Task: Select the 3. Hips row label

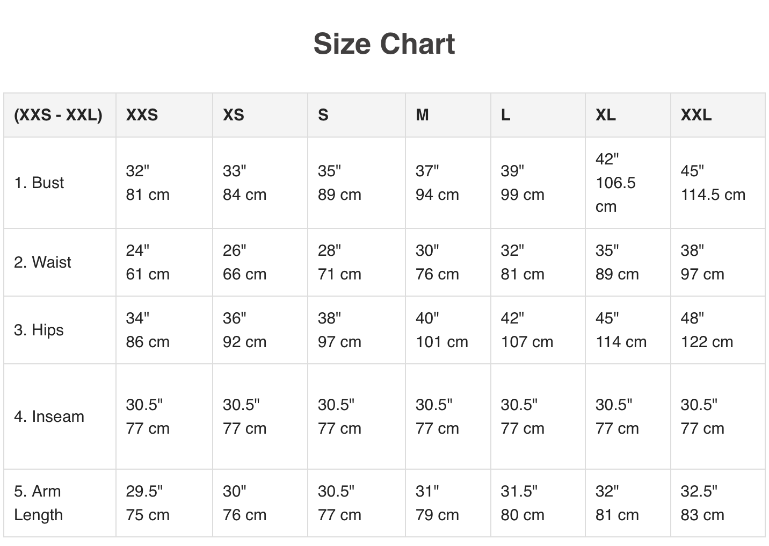Action: pyautogui.click(x=39, y=330)
